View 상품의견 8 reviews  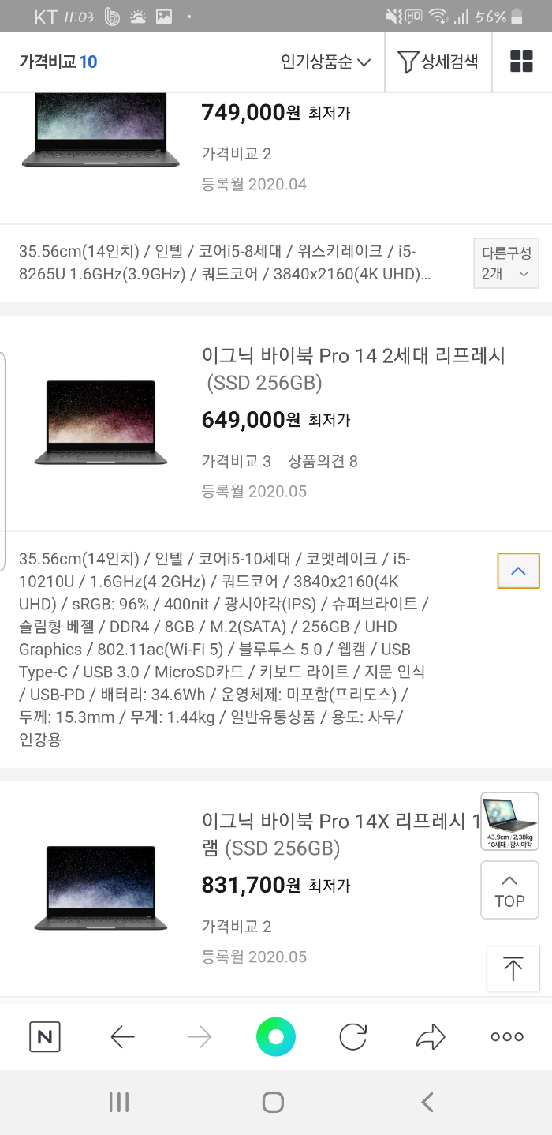[323, 461]
